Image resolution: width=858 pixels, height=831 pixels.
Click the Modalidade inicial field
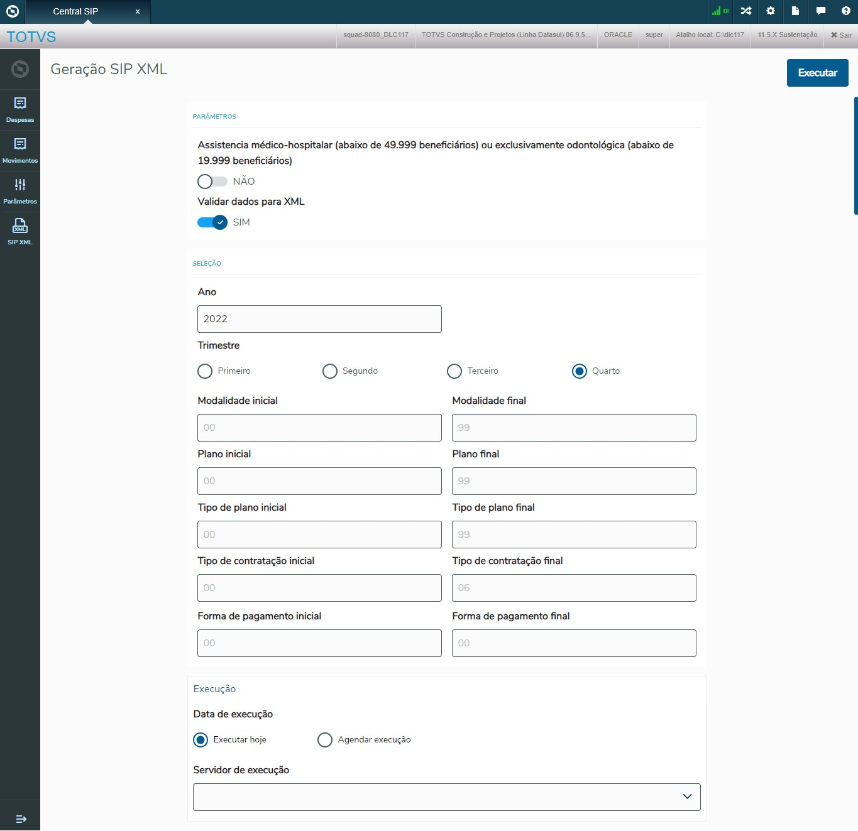pos(319,428)
